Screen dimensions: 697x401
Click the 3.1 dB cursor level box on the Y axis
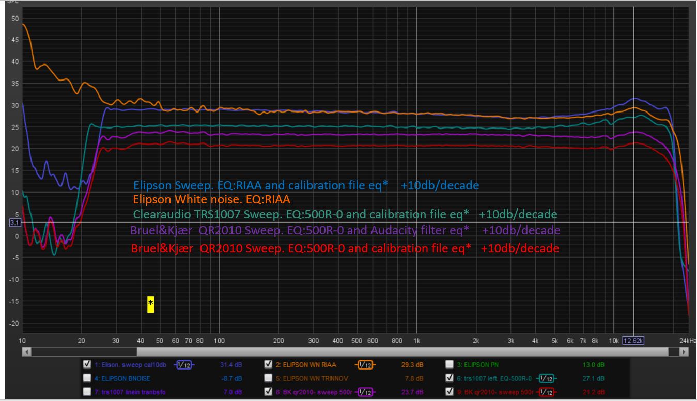coord(14,222)
